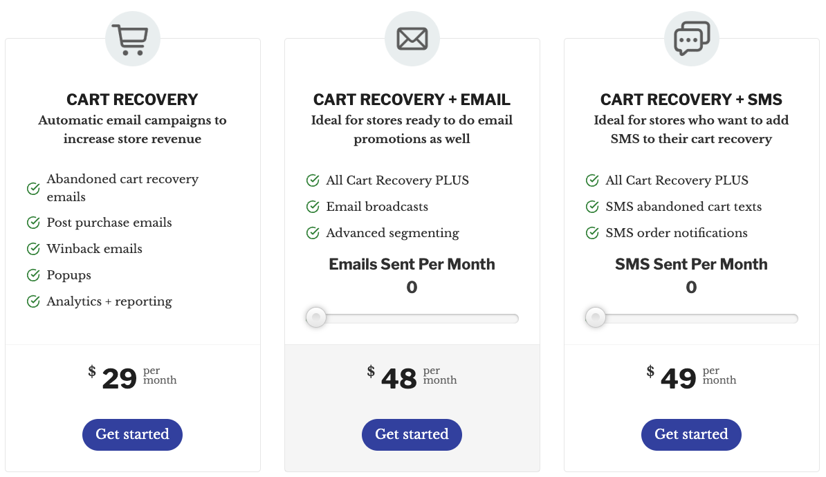Click Get started under the $49 plan

click(x=691, y=434)
